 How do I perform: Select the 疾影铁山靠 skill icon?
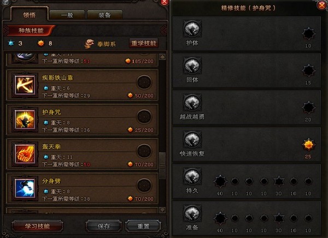[25, 85]
